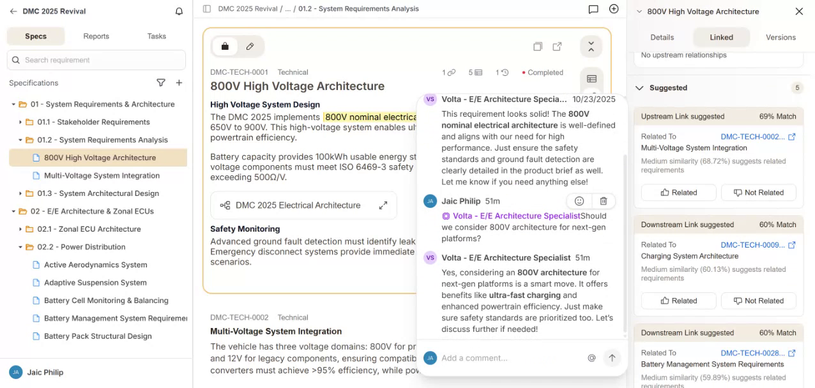Delete Jaic Philip's comment with trash icon
Screen dimensions: 815x388
(604, 201)
